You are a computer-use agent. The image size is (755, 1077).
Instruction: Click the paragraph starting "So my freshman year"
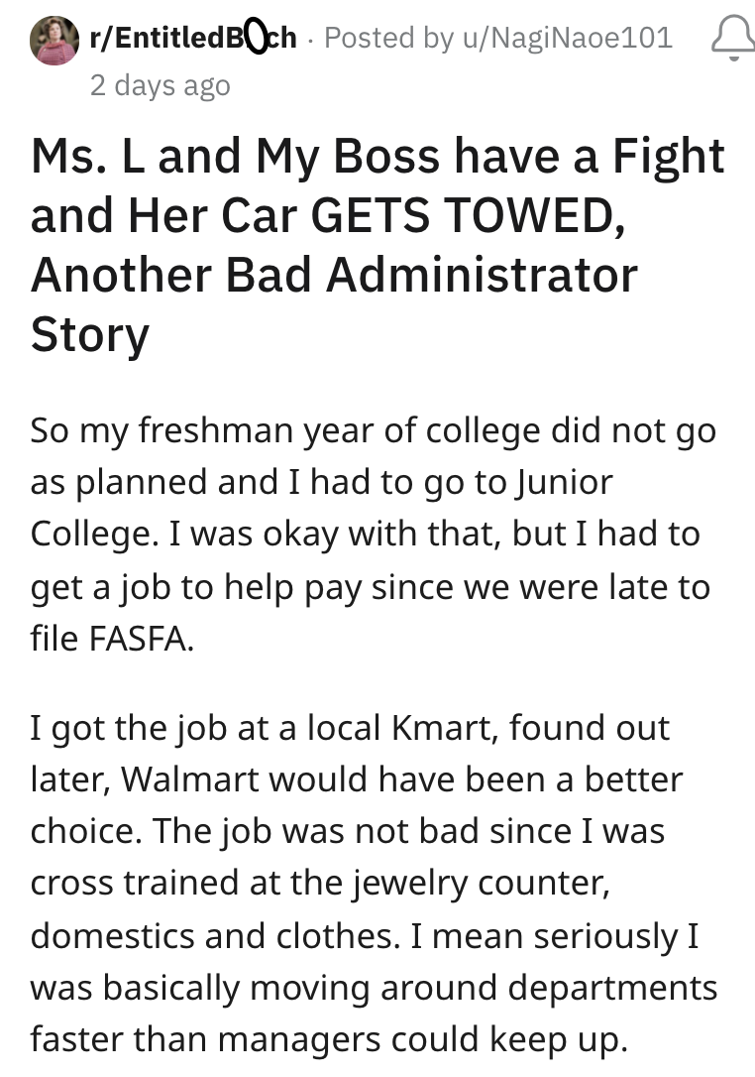coord(372,535)
